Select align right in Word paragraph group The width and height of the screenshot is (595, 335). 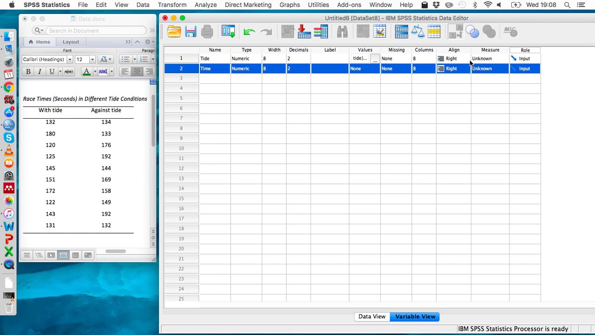click(149, 71)
